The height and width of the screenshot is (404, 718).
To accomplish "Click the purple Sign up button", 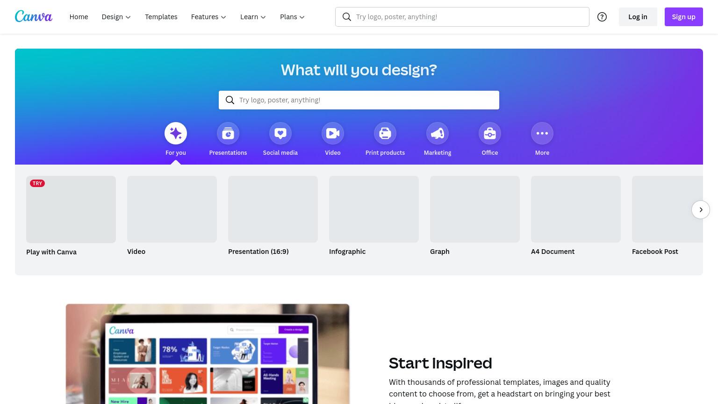I will pyautogui.click(x=683, y=17).
